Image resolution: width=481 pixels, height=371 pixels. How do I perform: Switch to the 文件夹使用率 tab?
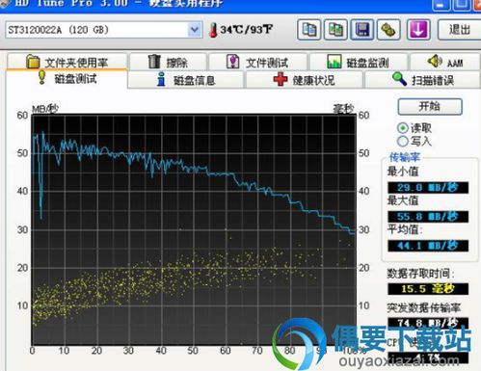click(x=67, y=62)
